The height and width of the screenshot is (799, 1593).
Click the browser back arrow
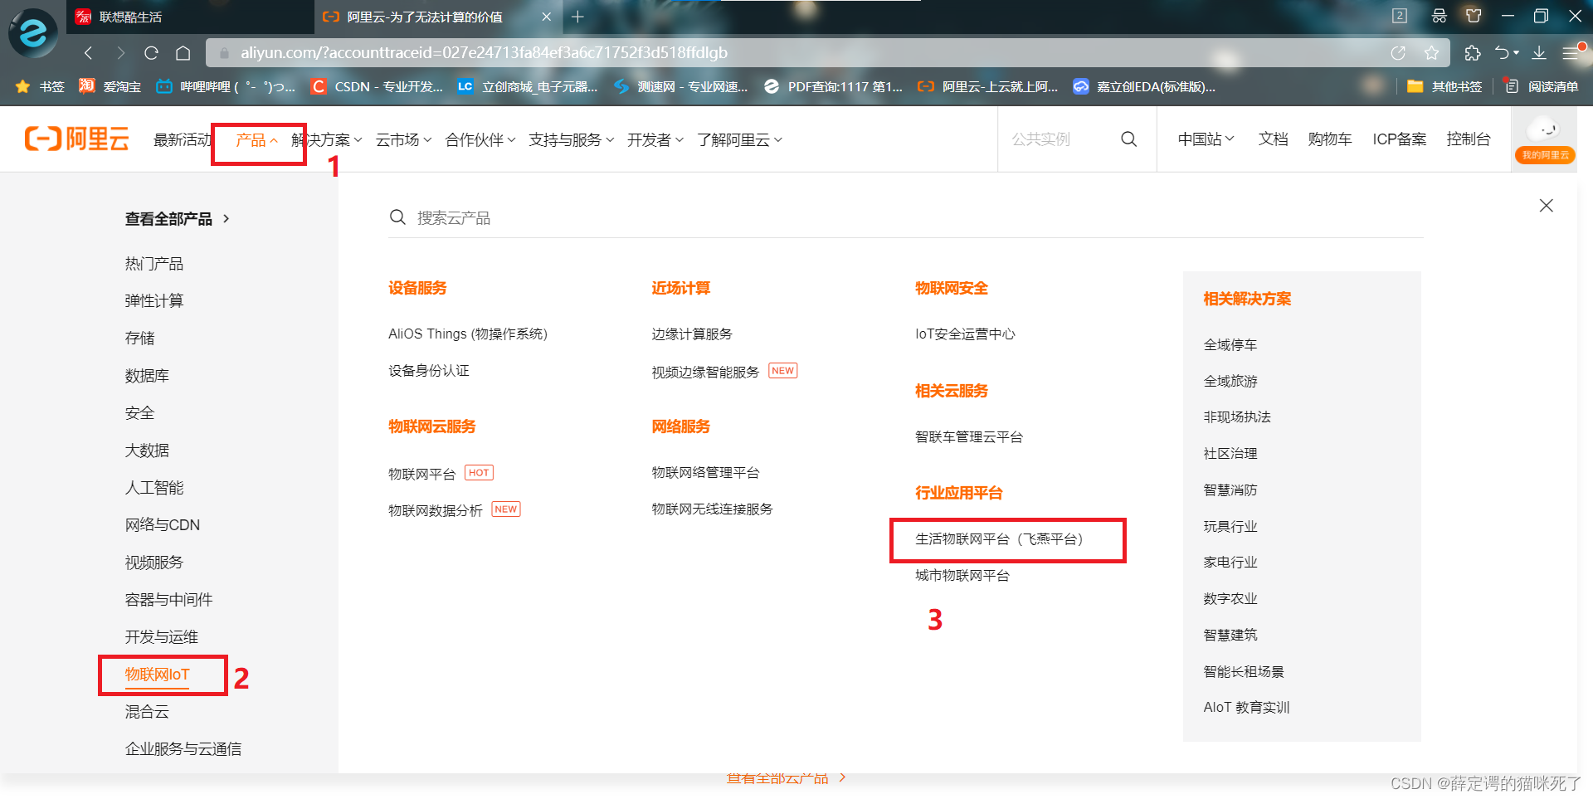pyautogui.click(x=88, y=53)
